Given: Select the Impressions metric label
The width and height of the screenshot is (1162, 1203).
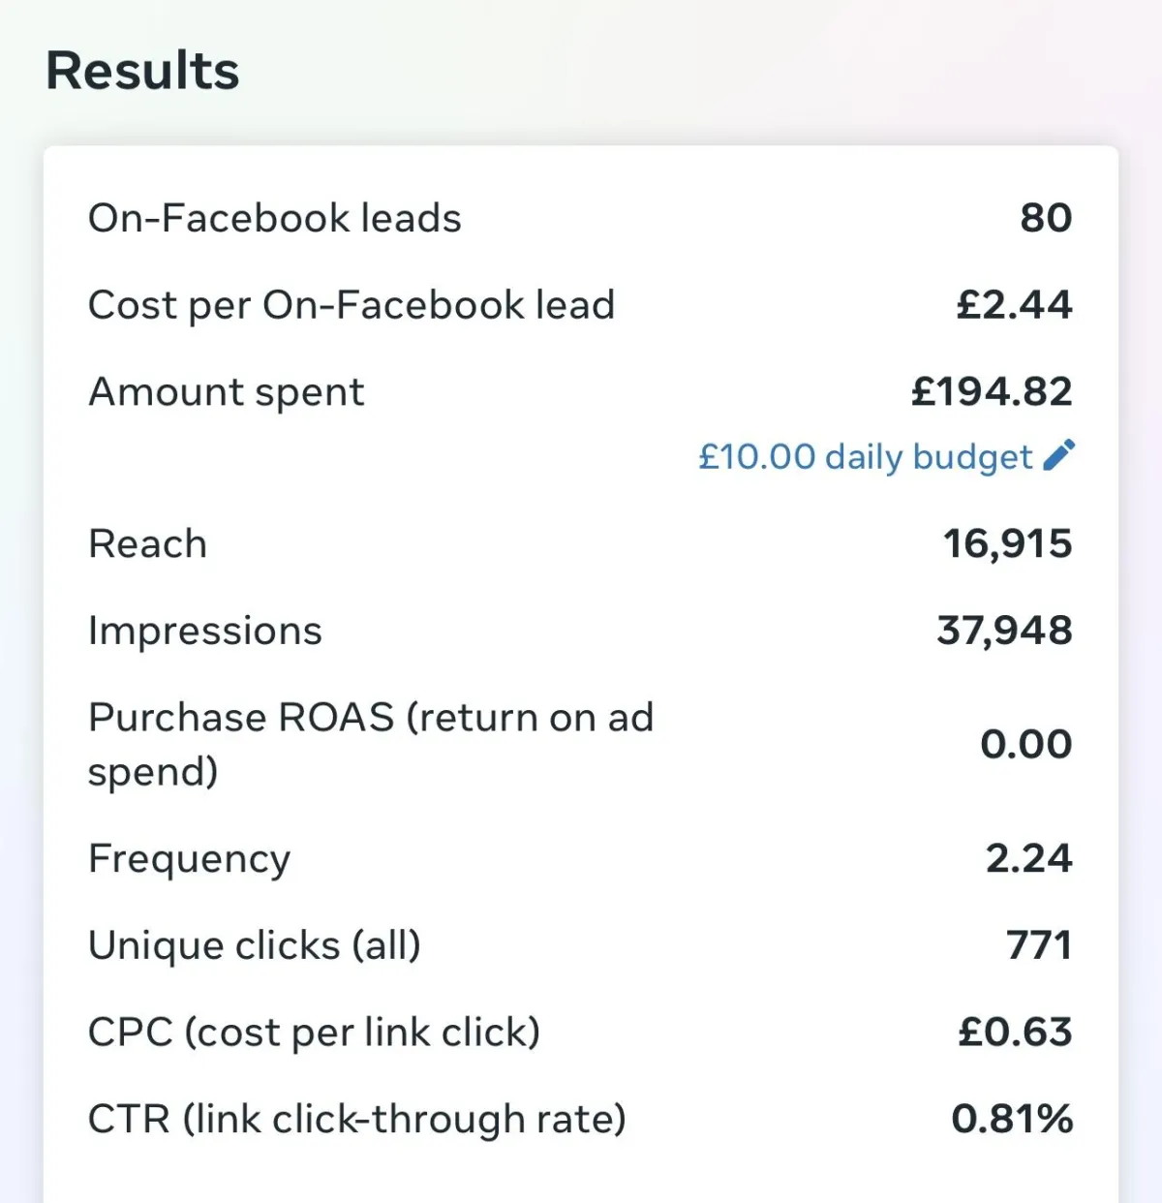Looking at the screenshot, I should [x=205, y=631].
